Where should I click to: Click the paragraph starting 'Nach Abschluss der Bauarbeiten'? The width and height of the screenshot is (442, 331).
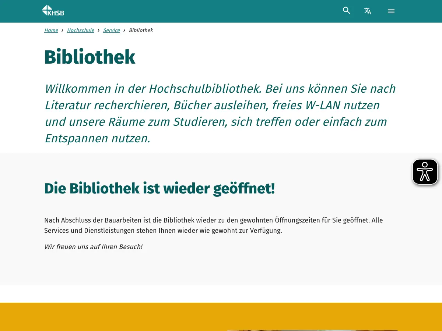pos(214,225)
